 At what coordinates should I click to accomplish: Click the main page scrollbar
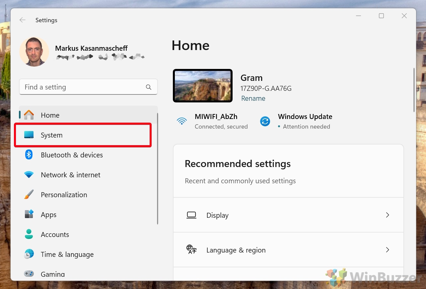tap(414, 90)
